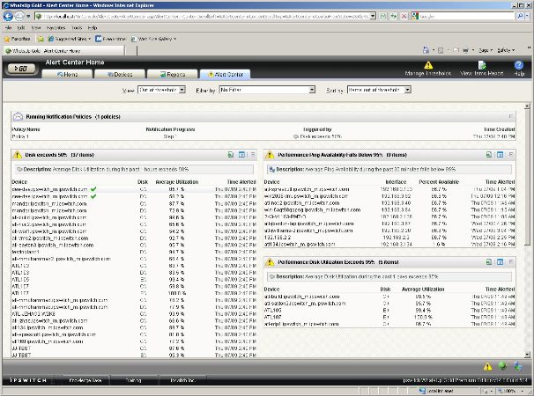The image size is (534, 396).
Task: Open the View Items Report icon
Action: pos(481,65)
